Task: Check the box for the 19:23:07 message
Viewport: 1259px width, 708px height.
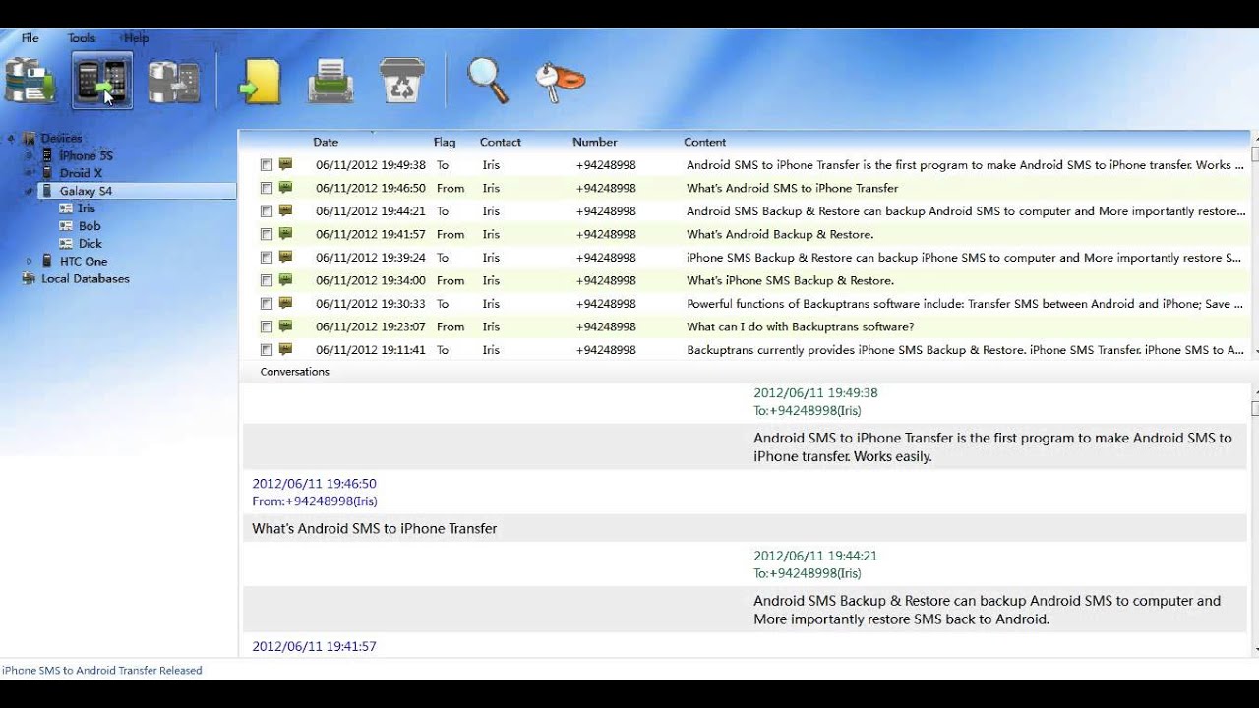Action: 267,326
